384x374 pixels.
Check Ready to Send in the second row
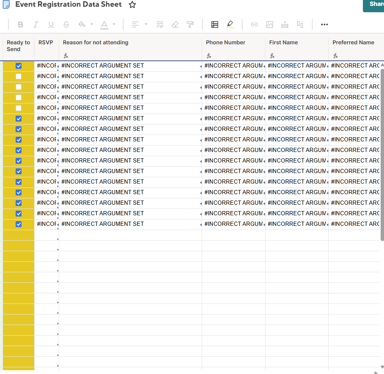pyautogui.click(x=19, y=76)
